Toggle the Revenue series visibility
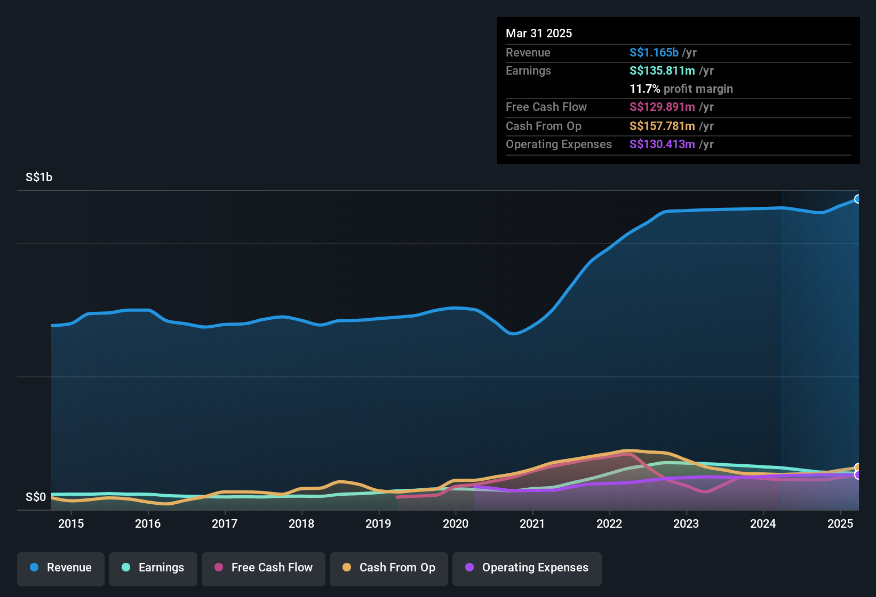 [60, 569]
